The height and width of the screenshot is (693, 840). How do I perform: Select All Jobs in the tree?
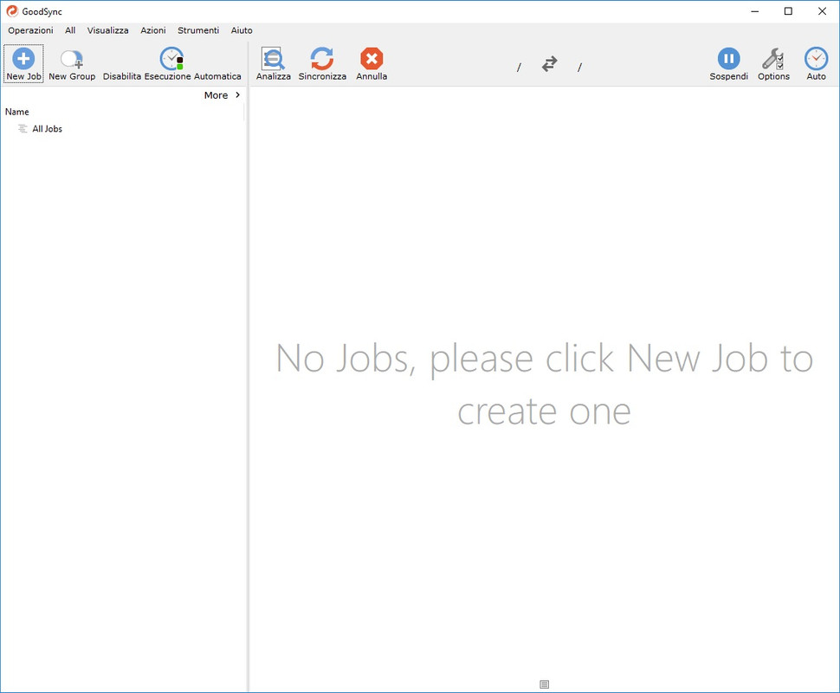[47, 128]
